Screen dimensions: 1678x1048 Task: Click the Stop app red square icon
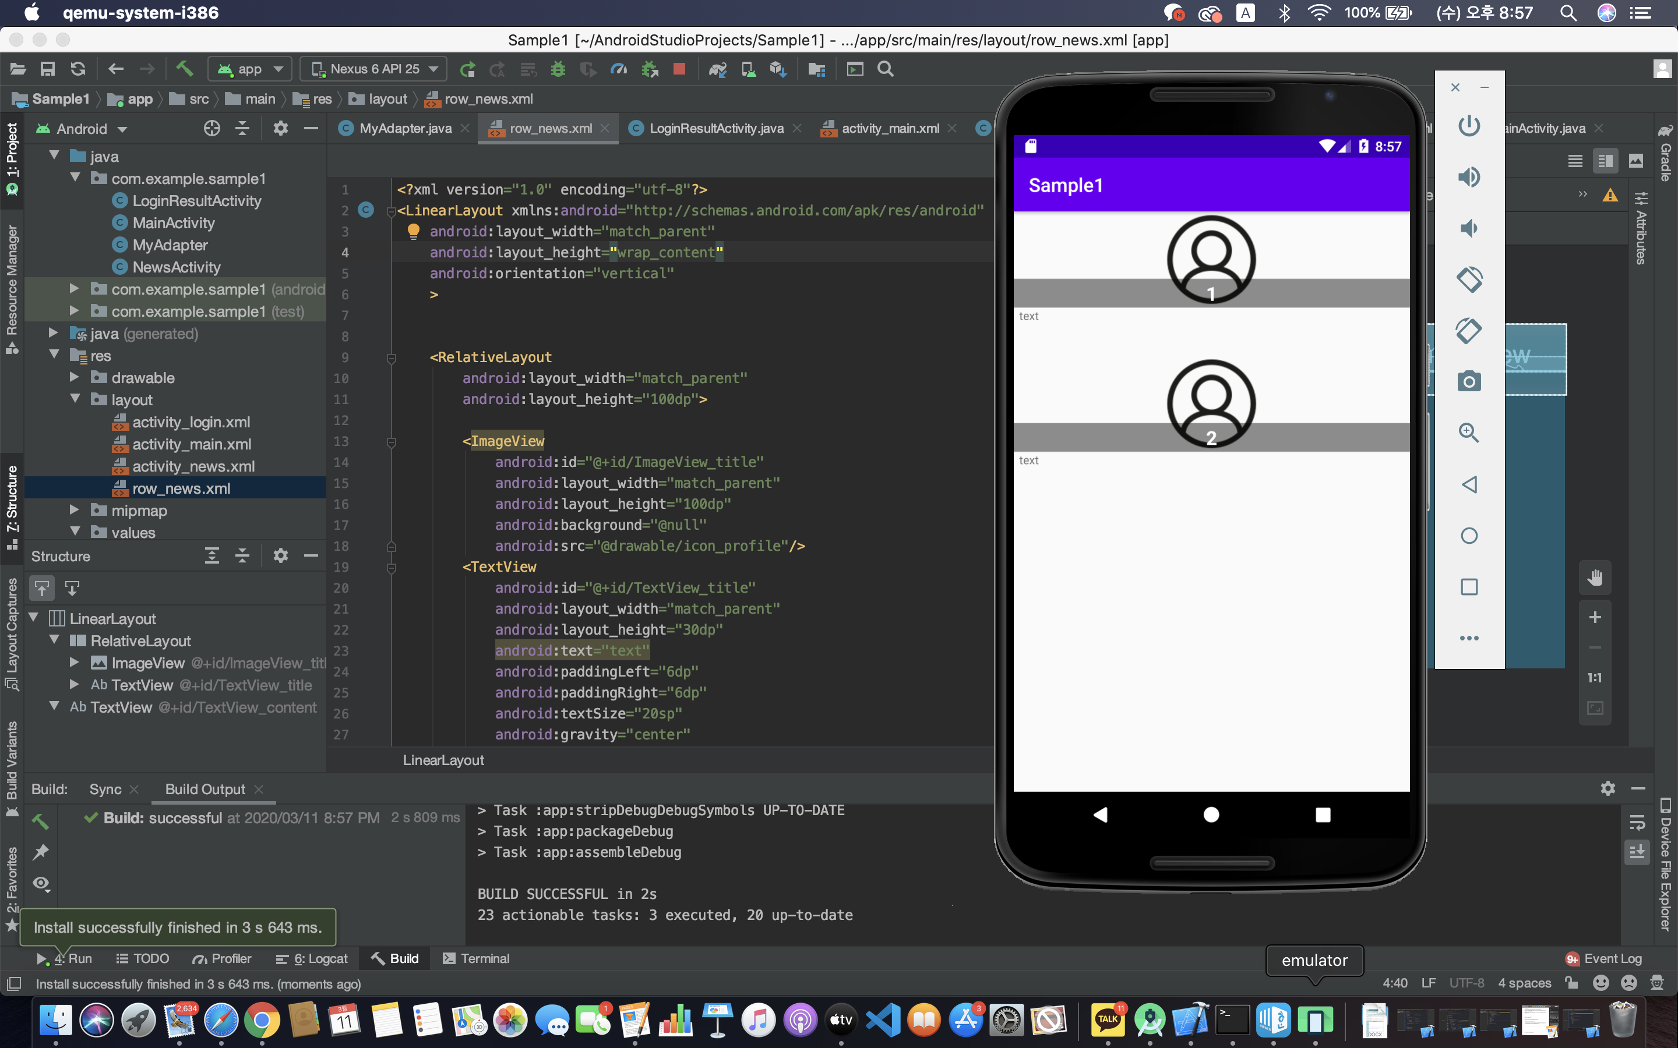679,69
